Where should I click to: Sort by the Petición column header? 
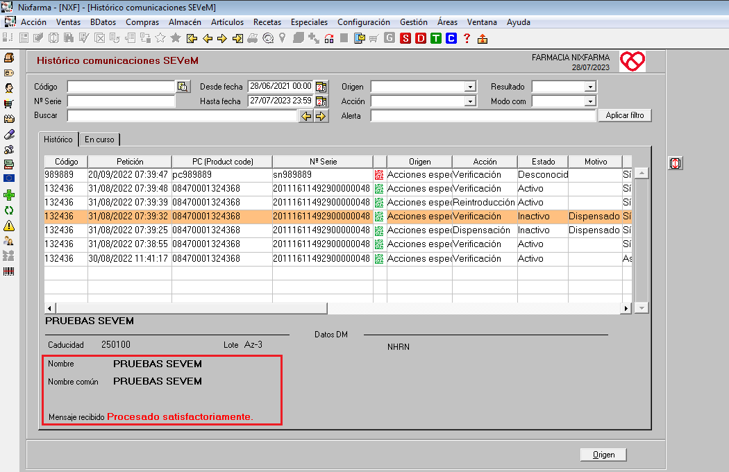130,161
